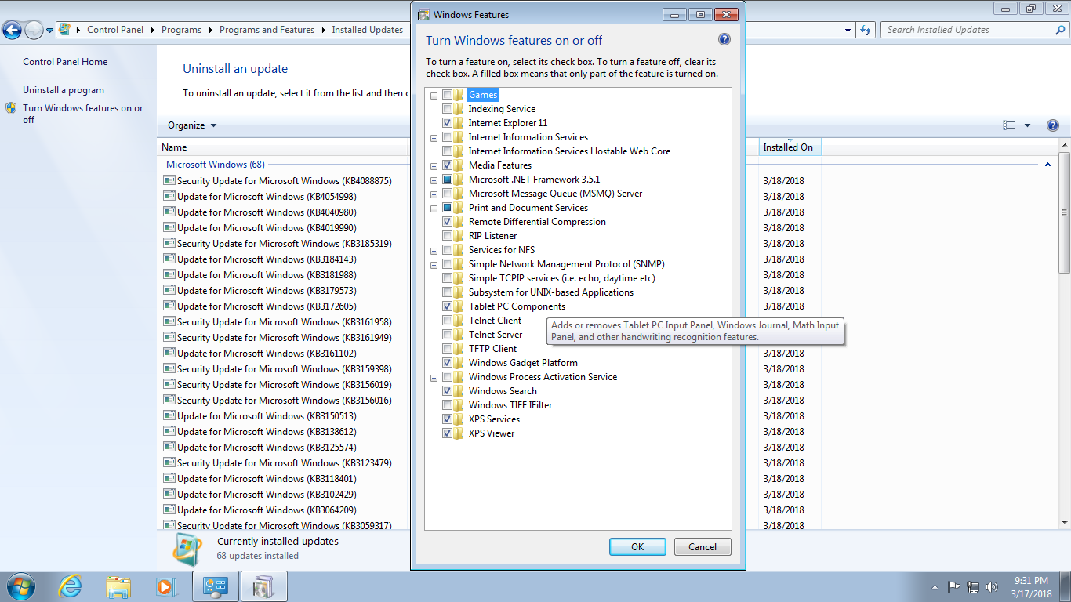Click the help icon in Installed Updates toolbar
The width and height of the screenshot is (1071, 602).
pos(1053,125)
